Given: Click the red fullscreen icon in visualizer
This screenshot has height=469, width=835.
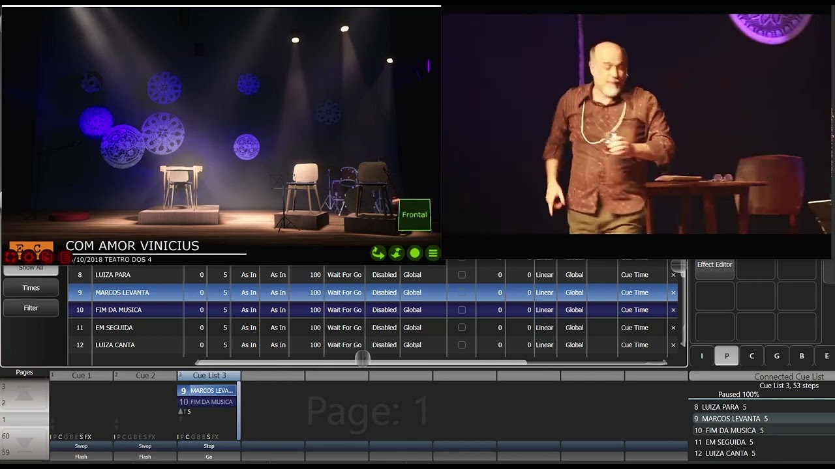Looking at the screenshot, I should (11, 257).
